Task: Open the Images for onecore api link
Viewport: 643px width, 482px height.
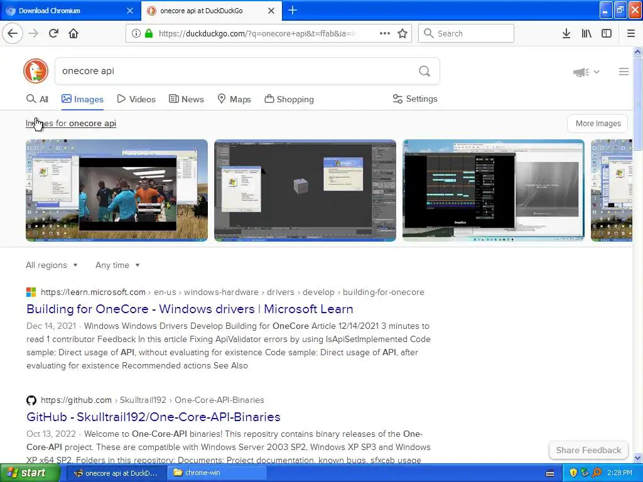Action: (71, 124)
